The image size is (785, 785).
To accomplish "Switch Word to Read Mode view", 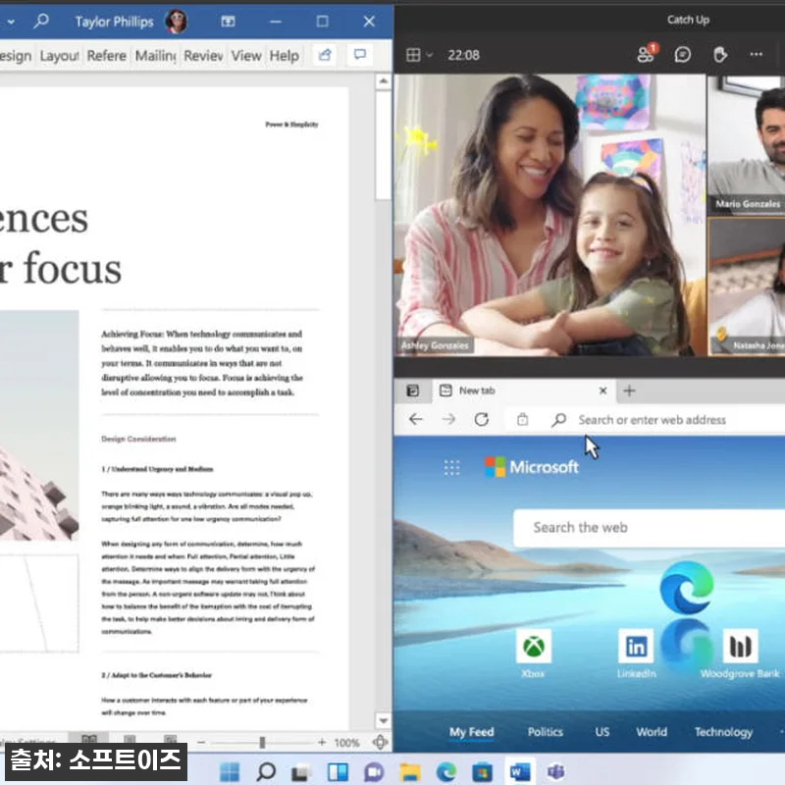I will [89, 740].
